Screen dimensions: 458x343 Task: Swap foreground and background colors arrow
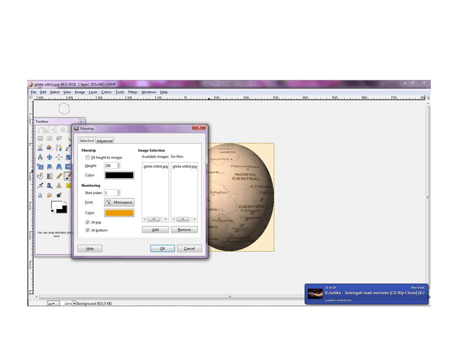point(65,202)
